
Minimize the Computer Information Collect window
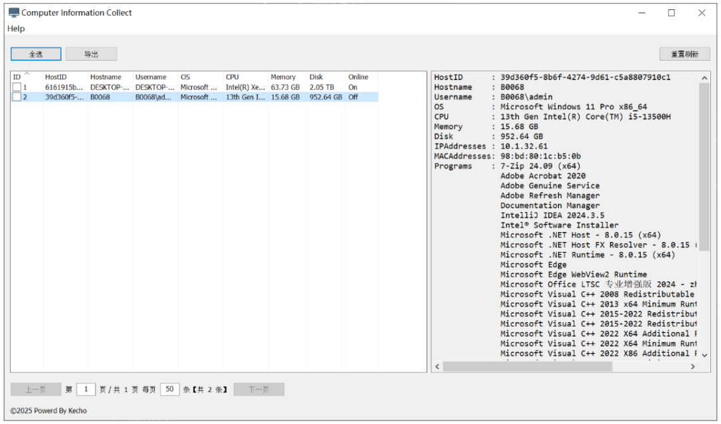pos(642,13)
